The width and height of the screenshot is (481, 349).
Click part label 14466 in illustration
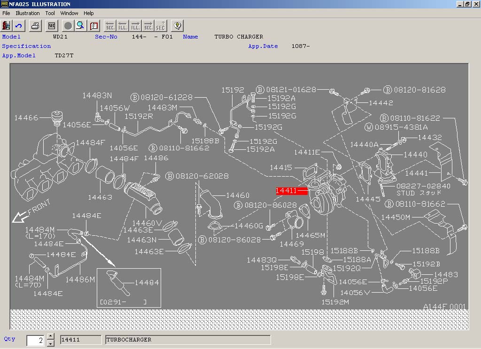pyautogui.click(x=26, y=118)
